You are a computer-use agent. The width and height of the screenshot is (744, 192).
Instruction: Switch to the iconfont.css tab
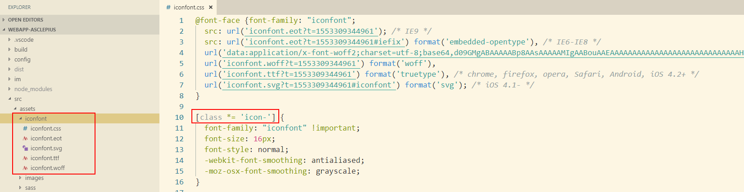pyautogui.click(x=189, y=8)
